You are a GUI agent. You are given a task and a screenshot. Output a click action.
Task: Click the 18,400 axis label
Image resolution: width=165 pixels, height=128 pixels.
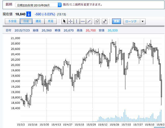point(15,108)
